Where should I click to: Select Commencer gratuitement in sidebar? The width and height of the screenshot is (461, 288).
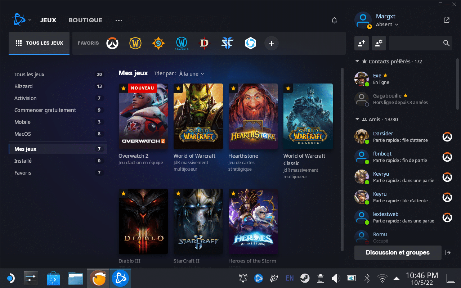tap(58, 110)
